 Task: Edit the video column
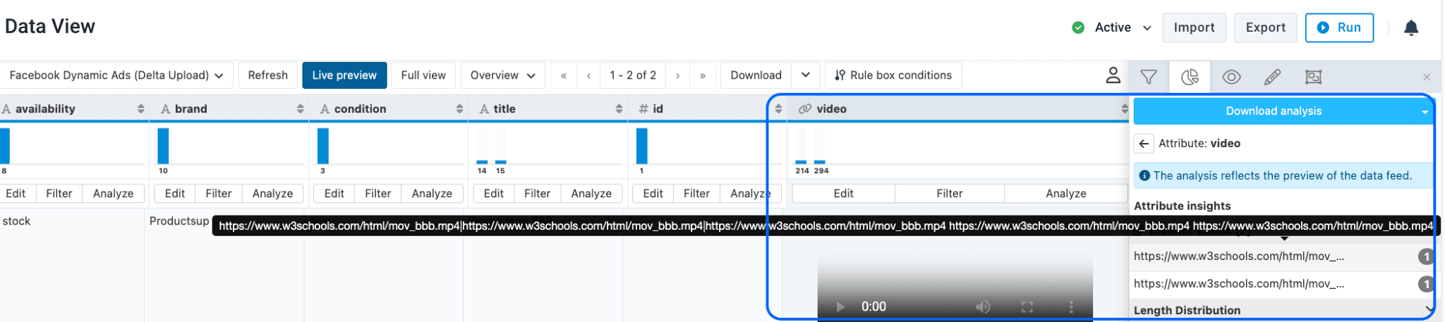pyautogui.click(x=844, y=194)
